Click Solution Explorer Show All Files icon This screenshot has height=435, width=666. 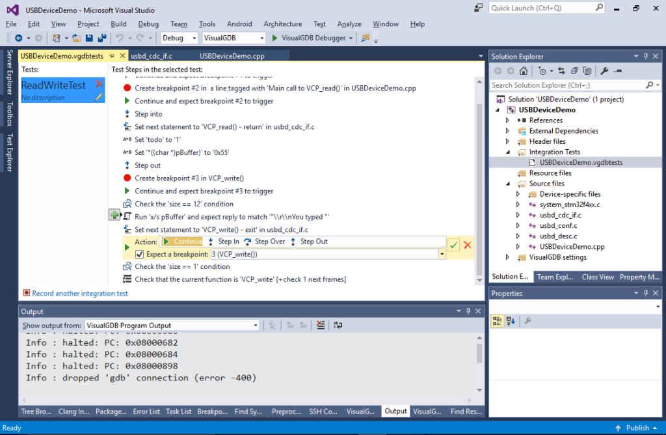point(587,71)
